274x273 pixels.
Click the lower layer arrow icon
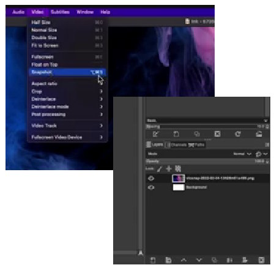pyautogui.click(x=199, y=260)
